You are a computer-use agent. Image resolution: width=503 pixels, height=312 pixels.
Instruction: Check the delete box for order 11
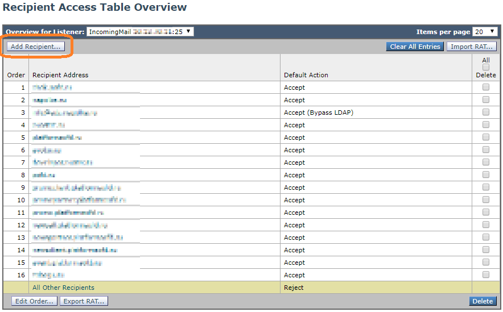click(486, 212)
